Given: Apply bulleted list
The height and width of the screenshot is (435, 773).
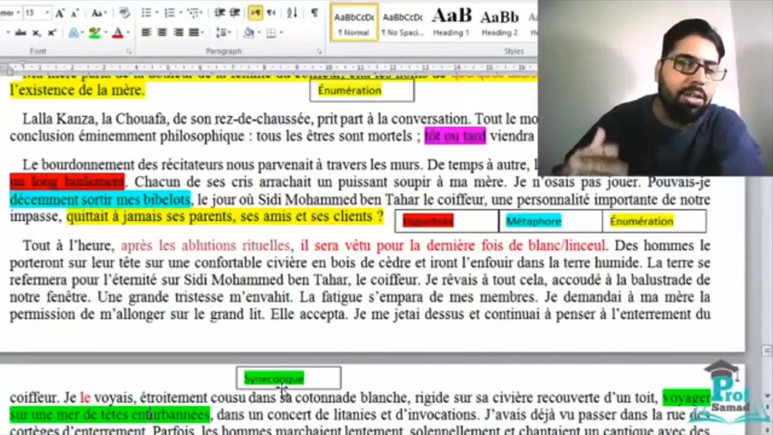Looking at the screenshot, I should [146, 13].
